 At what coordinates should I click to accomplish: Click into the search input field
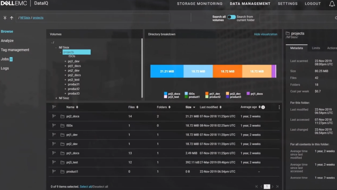pyautogui.click(x=296, y=18)
